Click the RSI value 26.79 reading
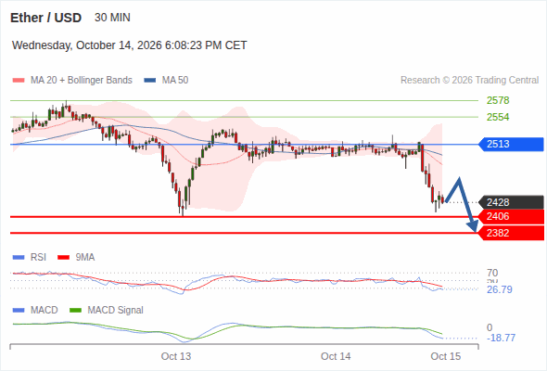Image resolution: width=547 pixels, height=371 pixels. (x=499, y=289)
